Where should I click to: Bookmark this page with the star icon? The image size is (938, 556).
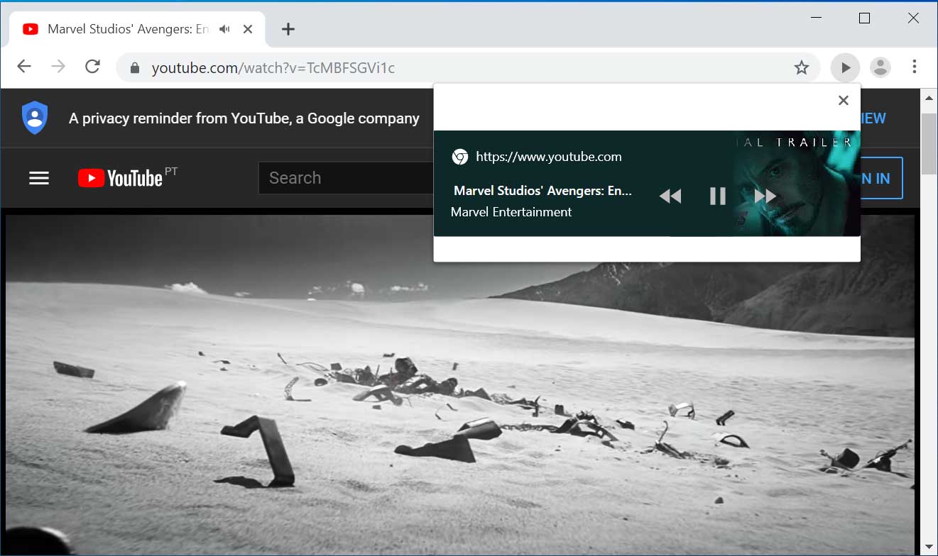(802, 67)
